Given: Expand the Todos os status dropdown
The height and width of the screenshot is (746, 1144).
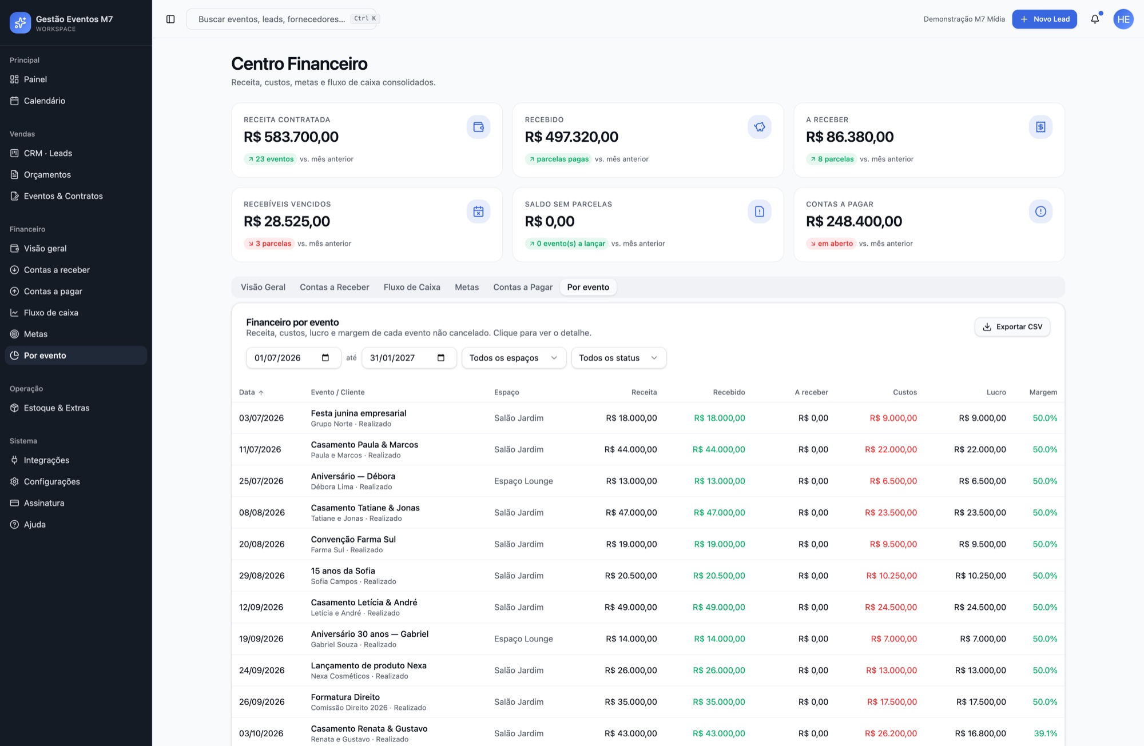Looking at the screenshot, I should click(618, 358).
